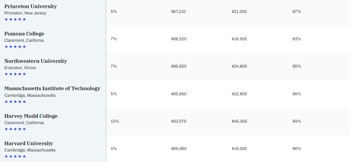
Task: Click Pomona College's star rating icons
Action: coord(15,47)
